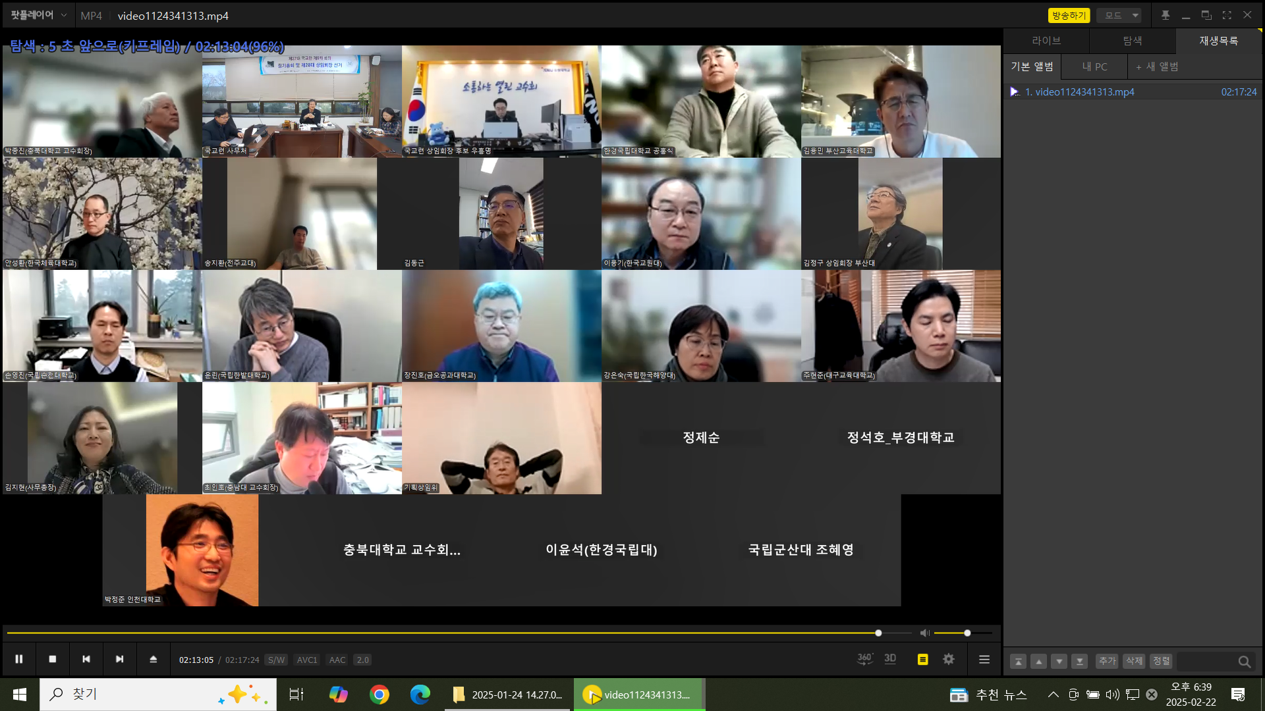Click the 추가 button in playlist

[1107, 661]
